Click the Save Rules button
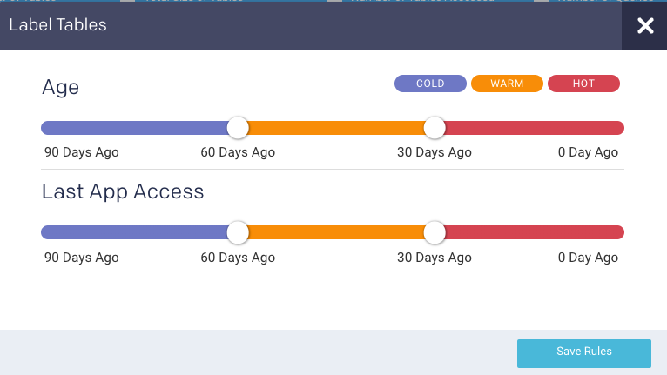Image resolution: width=667 pixels, height=375 pixels. (583, 352)
